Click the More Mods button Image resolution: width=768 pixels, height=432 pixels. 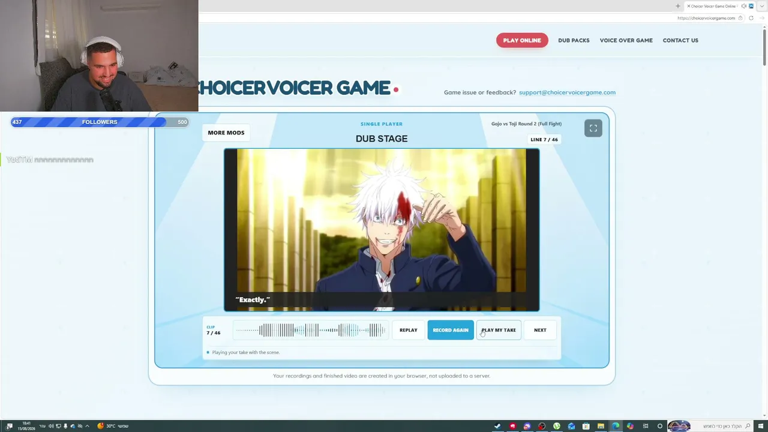[x=226, y=133]
